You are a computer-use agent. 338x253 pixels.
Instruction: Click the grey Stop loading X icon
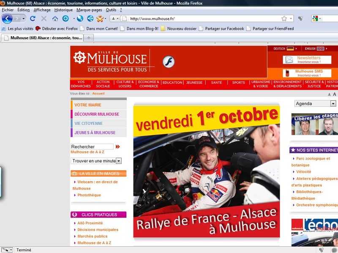tap(44, 19)
